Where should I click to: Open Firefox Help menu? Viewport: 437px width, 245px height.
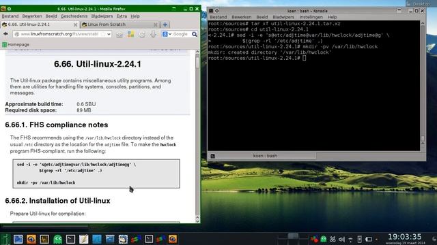pos(135,16)
